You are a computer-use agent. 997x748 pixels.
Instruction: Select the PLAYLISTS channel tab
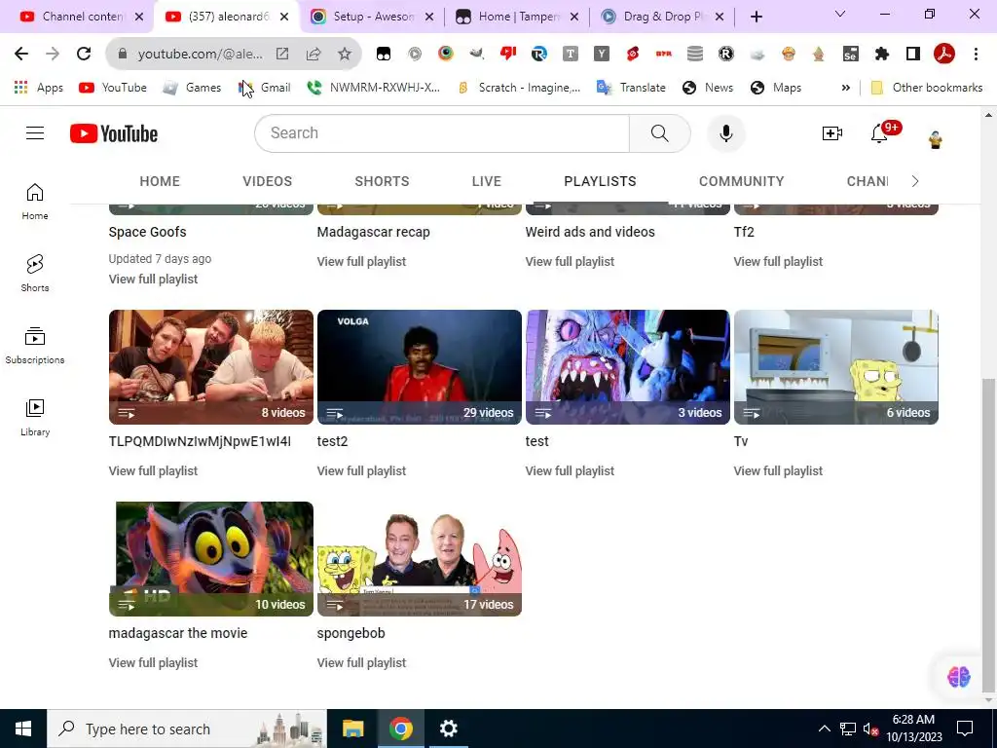(600, 181)
